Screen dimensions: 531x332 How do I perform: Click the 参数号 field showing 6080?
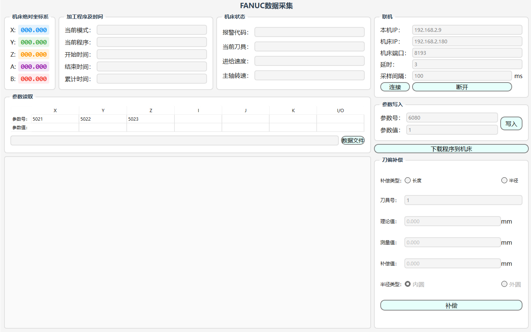(x=452, y=118)
